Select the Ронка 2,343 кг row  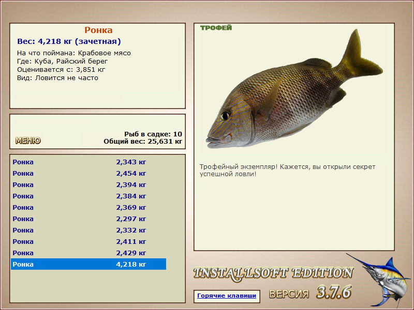[88, 162]
